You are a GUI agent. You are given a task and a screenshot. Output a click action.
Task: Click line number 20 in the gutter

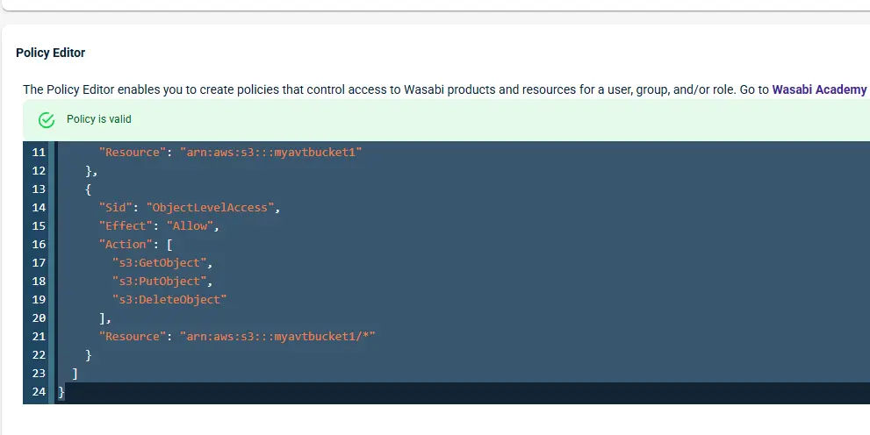[x=38, y=317]
